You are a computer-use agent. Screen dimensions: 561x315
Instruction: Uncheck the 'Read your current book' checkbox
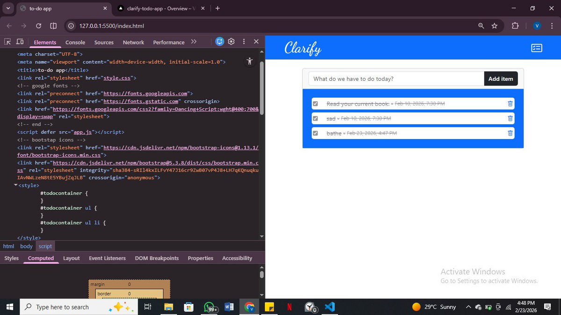(x=315, y=104)
